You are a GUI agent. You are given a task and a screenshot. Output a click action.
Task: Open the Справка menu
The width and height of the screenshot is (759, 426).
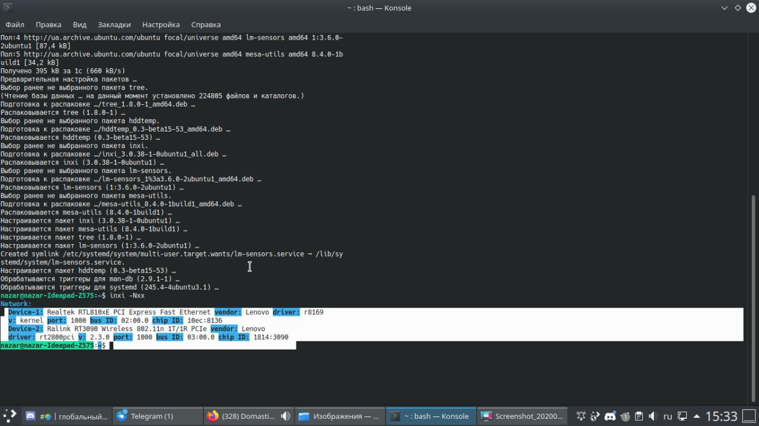pos(206,25)
